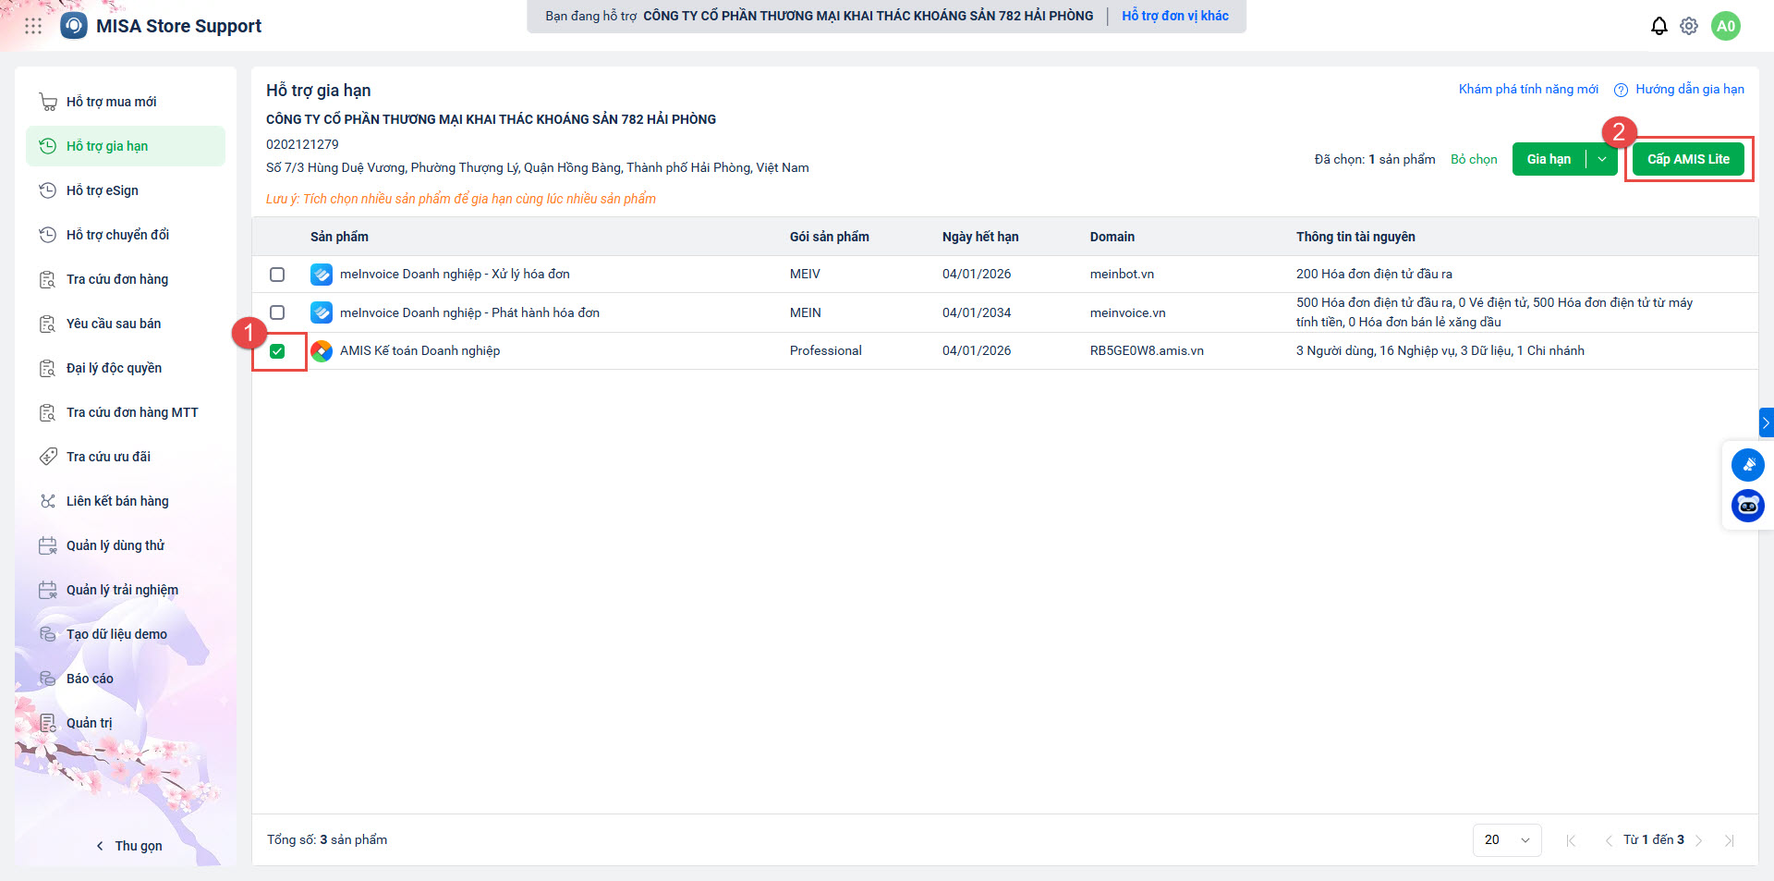
Task: Open the A0 user avatar menu
Action: coord(1726,26)
